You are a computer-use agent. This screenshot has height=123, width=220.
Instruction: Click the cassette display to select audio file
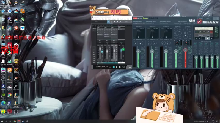click(204, 28)
